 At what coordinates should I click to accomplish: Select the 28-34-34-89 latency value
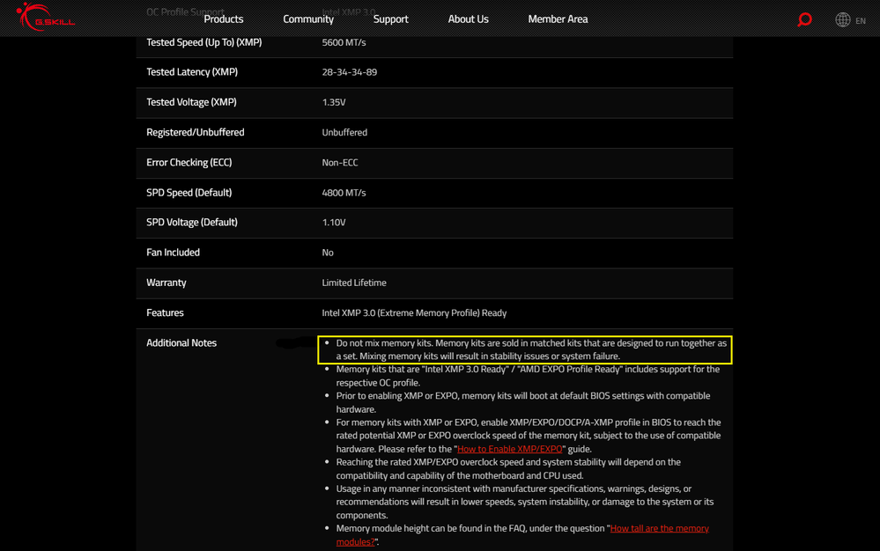(349, 72)
